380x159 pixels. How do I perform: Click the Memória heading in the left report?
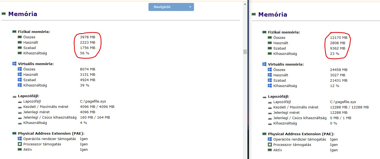click(x=23, y=14)
